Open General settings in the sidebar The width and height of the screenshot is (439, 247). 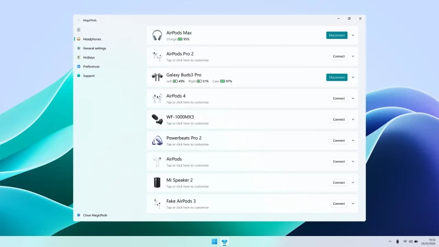point(94,48)
